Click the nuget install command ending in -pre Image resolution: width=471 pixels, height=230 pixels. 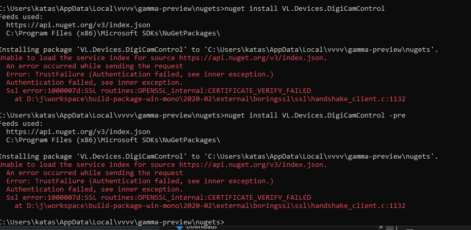315,116
